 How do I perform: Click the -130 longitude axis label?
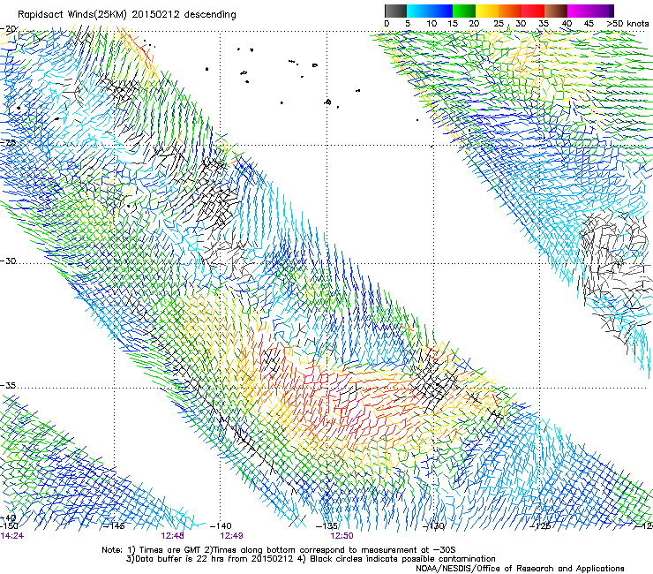(x=433, y=526)
